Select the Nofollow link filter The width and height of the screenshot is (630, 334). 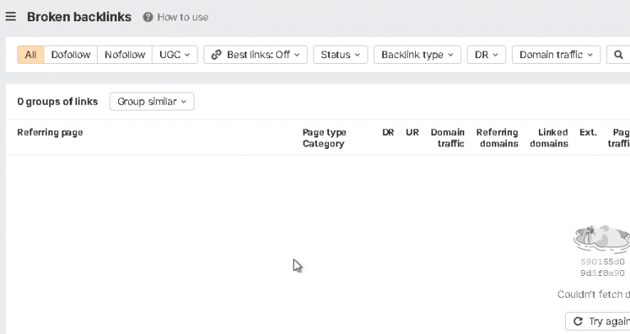[x=125, y=55]
